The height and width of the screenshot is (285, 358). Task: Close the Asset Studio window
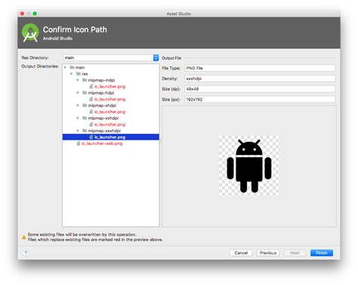pyautogui.click(x=22, y=14)
